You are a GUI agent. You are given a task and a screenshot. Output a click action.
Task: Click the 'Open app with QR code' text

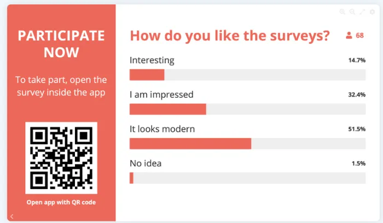61,202
